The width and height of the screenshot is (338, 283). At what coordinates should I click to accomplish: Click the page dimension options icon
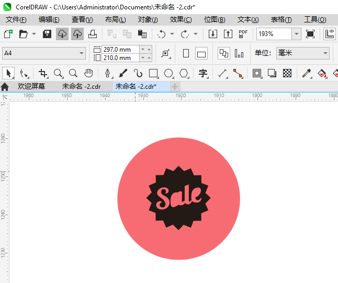166,53
